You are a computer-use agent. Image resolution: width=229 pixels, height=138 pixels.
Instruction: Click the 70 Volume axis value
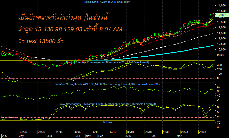219,123
